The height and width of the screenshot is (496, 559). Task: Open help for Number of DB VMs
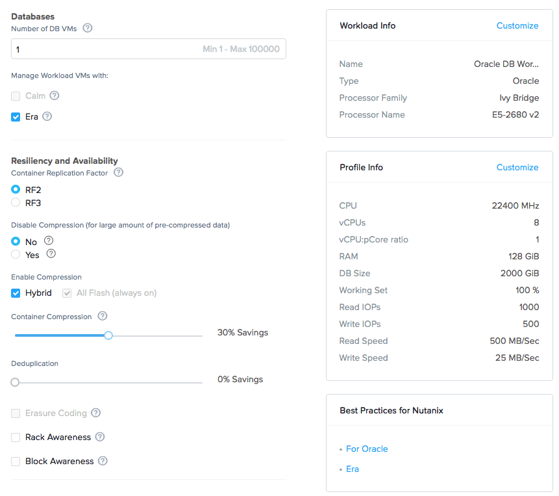pyautogui.click(x=88, y=28)
